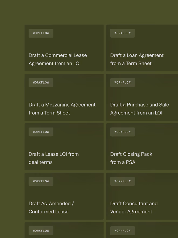This screenshot has height=238, width=178.
Task: Click WORKFLOW label on Lease LOI card
Action: pyautogui.click(x=41, y=132)
